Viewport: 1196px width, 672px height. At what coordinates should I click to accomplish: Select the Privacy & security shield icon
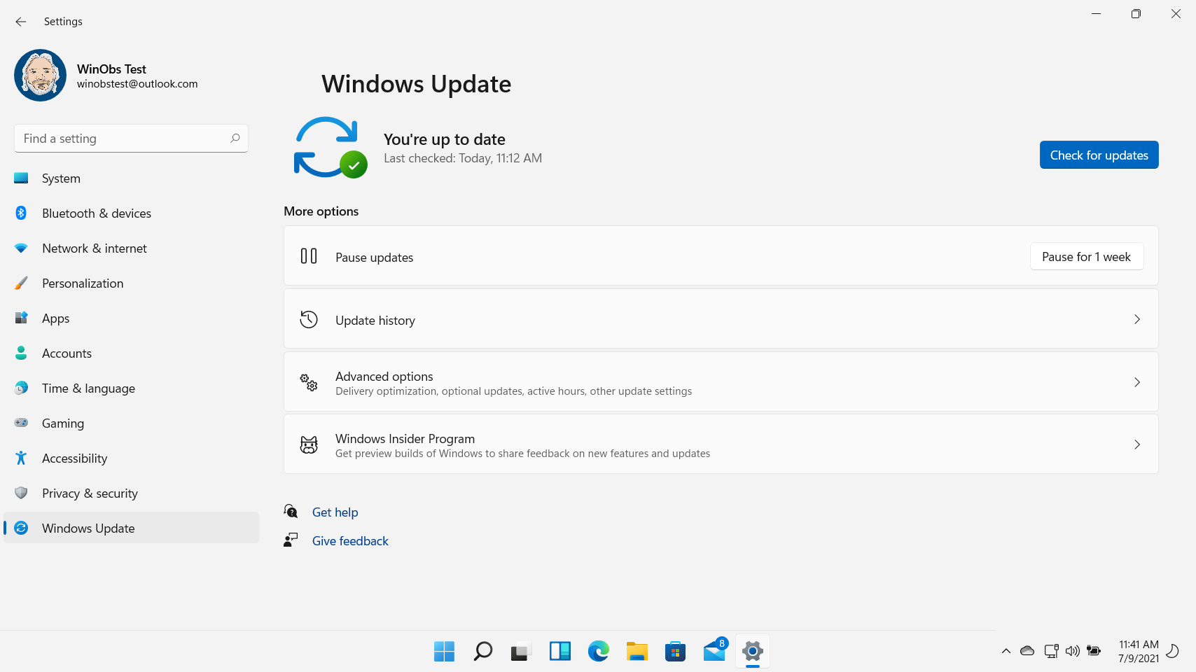coord(21,493)
